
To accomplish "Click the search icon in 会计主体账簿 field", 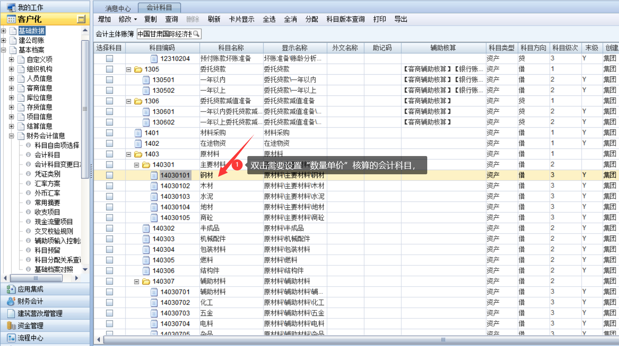I will coord(196,33).
